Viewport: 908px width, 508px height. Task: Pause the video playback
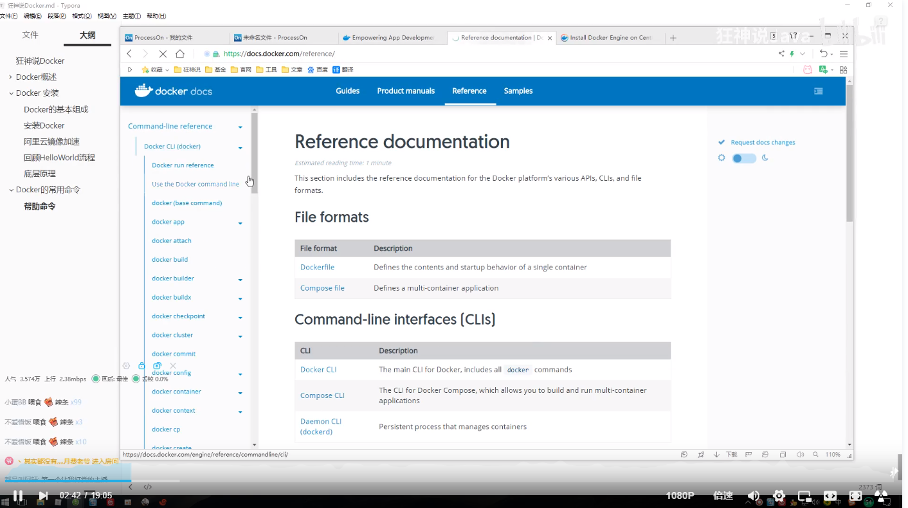click(x=18, y=496)
